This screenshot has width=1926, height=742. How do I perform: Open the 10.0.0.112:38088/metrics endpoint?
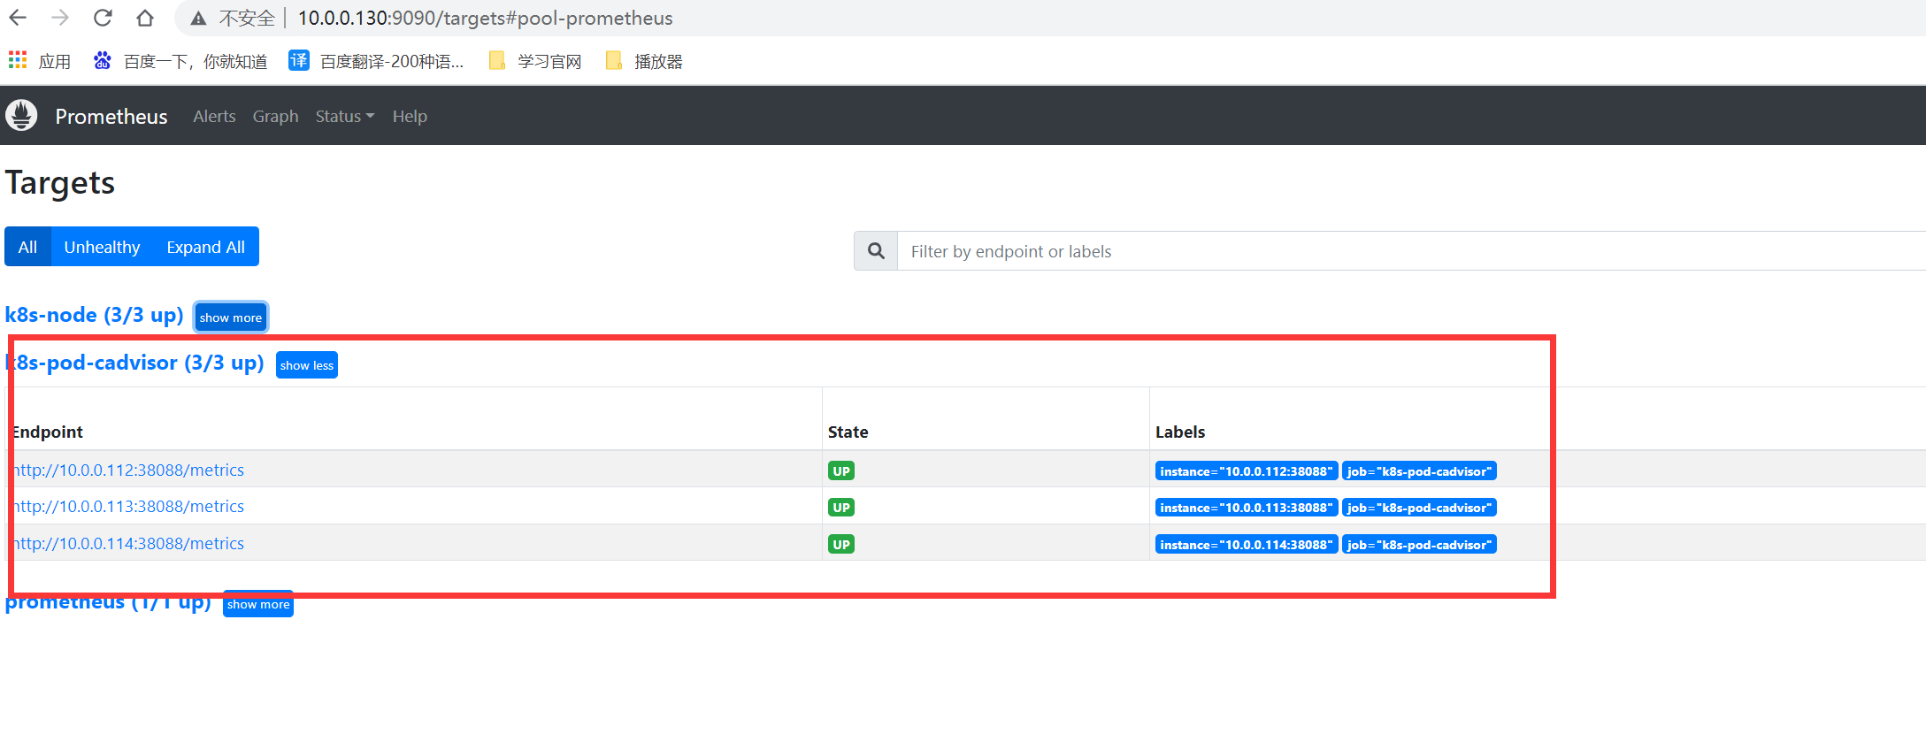click(129, 470)
